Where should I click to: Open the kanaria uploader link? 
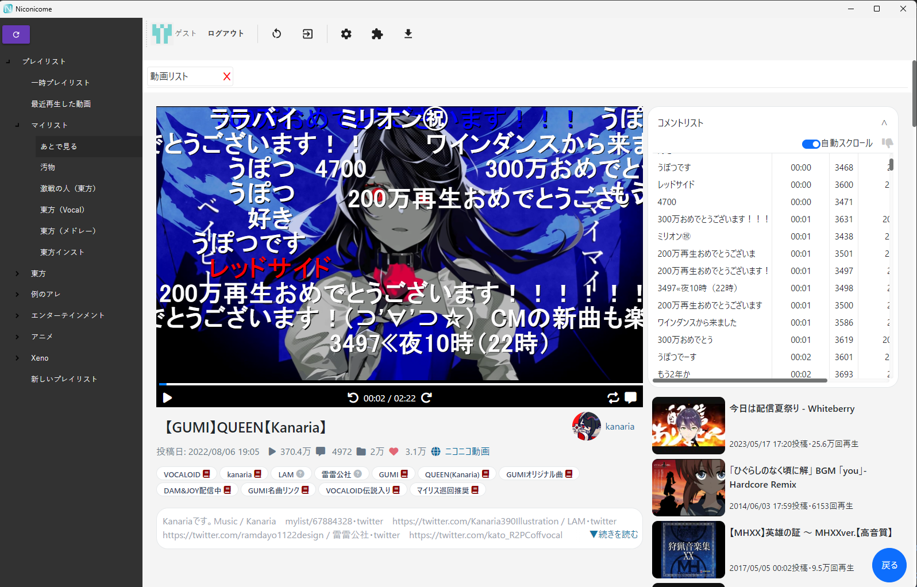[620, 426]
